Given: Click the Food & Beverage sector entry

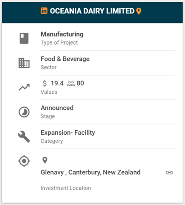Looking at the screenshot, I should tap(65, 59).
